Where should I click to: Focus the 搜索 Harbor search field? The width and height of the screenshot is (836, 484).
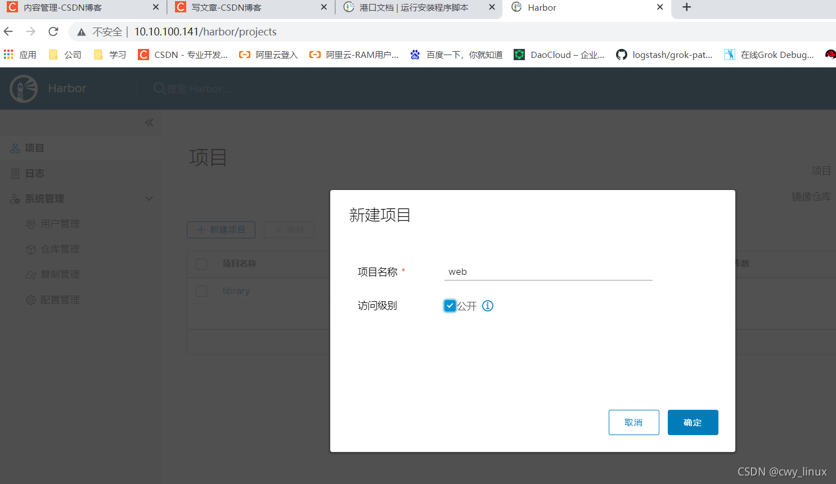(x=199, y=89)
